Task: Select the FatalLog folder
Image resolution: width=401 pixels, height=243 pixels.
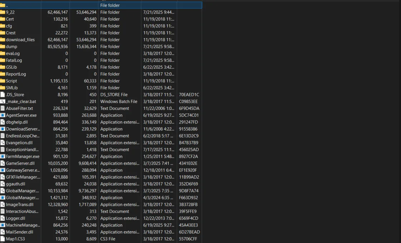Action: pos(14,60)
